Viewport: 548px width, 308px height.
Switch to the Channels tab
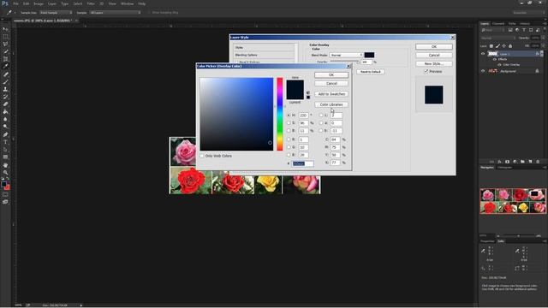tap(498, 23)
